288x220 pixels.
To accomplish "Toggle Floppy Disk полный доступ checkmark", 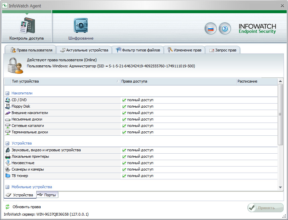I will tap(124, 107).
